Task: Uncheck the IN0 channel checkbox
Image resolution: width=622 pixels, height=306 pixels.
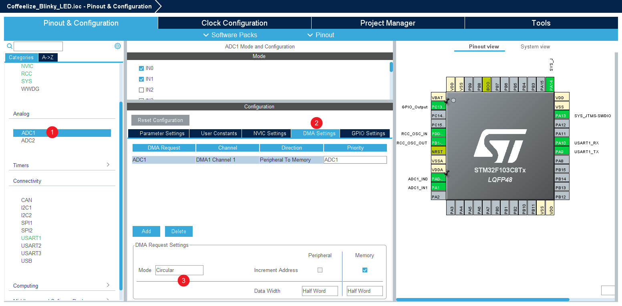Action: (141, 68)
